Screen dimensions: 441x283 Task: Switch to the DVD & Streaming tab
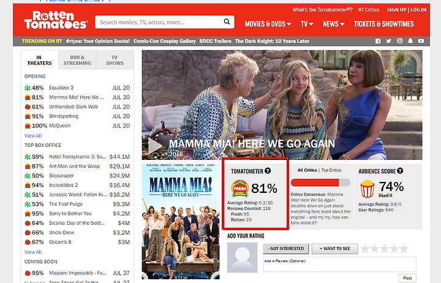pyautogui.click(x=77, y=60)
